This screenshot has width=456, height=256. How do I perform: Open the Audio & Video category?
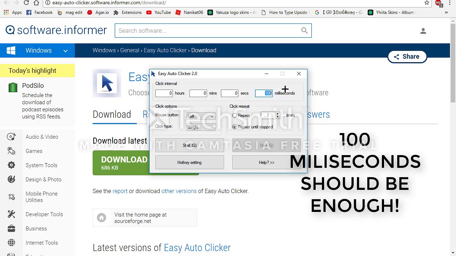[x=42, y=137]
